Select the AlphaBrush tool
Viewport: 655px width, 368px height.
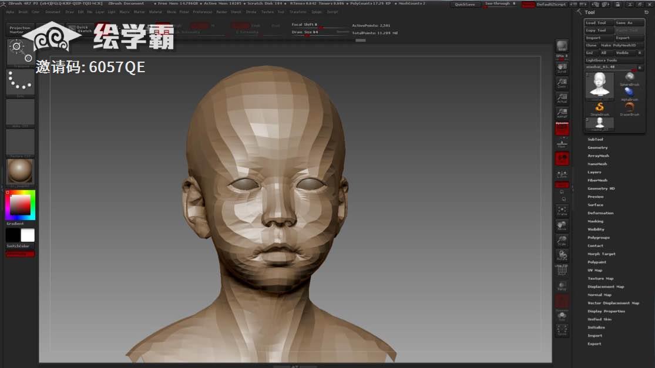(x=629, y=94)
